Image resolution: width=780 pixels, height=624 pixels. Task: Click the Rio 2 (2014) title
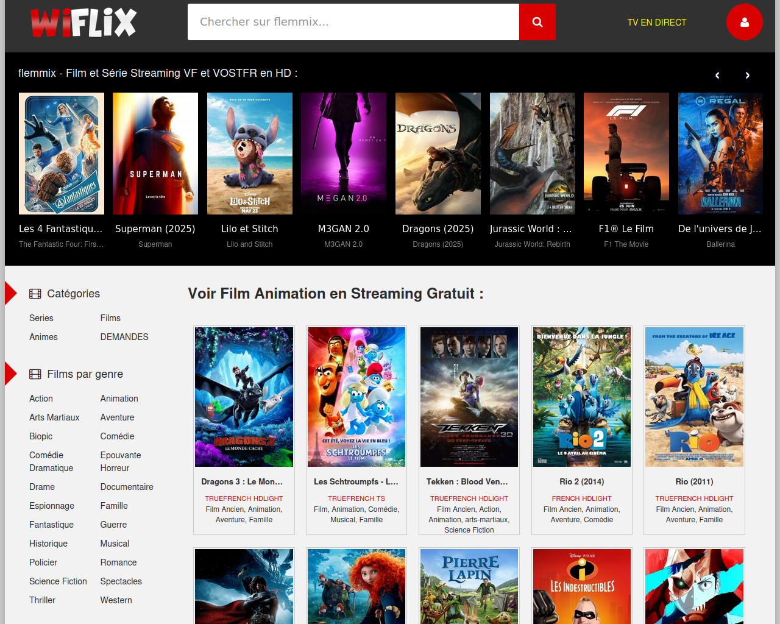click(582, 481)
